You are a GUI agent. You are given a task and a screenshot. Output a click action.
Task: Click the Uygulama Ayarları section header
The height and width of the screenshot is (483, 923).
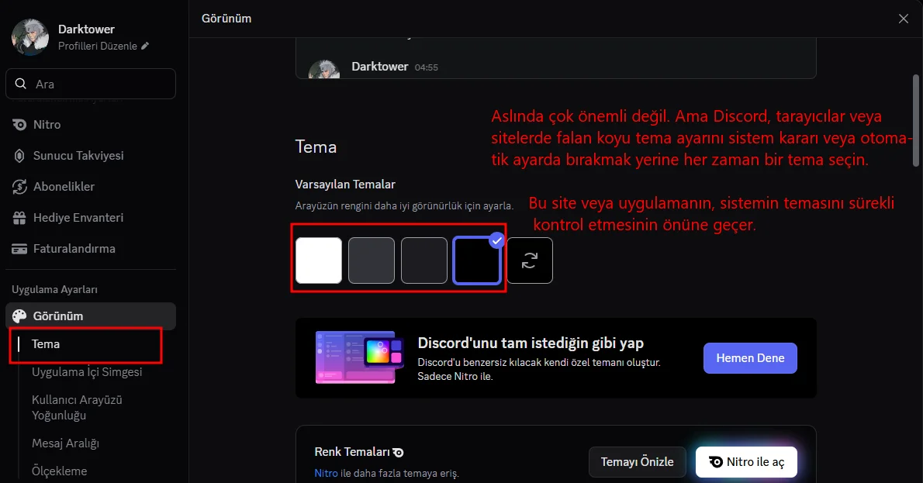tap(55, 289)
